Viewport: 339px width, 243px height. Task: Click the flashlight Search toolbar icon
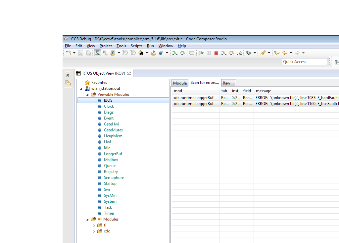point(263,53)
